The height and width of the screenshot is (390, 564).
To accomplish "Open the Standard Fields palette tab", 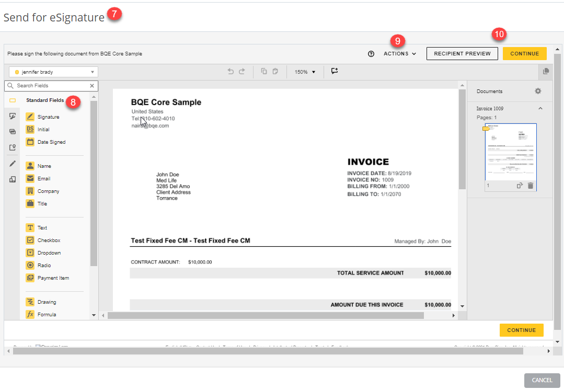I will (13, 100).
